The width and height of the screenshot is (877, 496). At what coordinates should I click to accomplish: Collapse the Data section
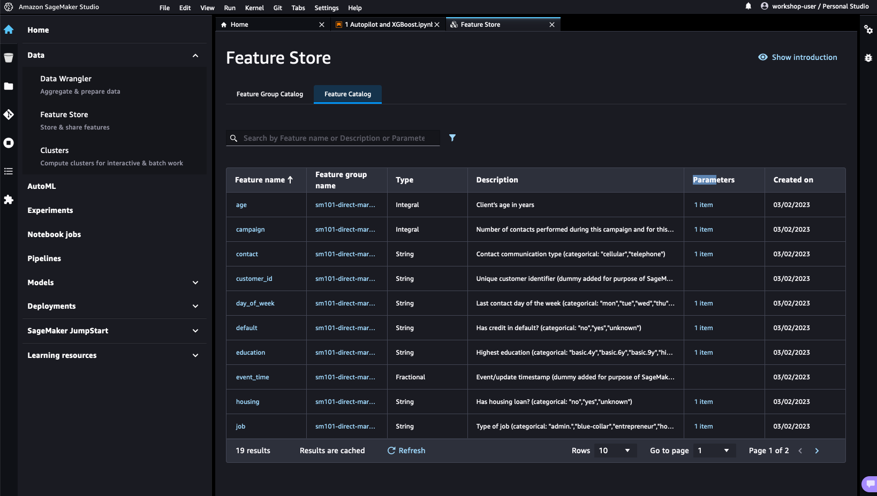click(195, 56)
